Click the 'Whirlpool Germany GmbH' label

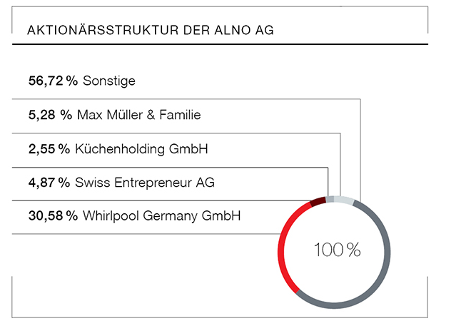tap(161, 215)
